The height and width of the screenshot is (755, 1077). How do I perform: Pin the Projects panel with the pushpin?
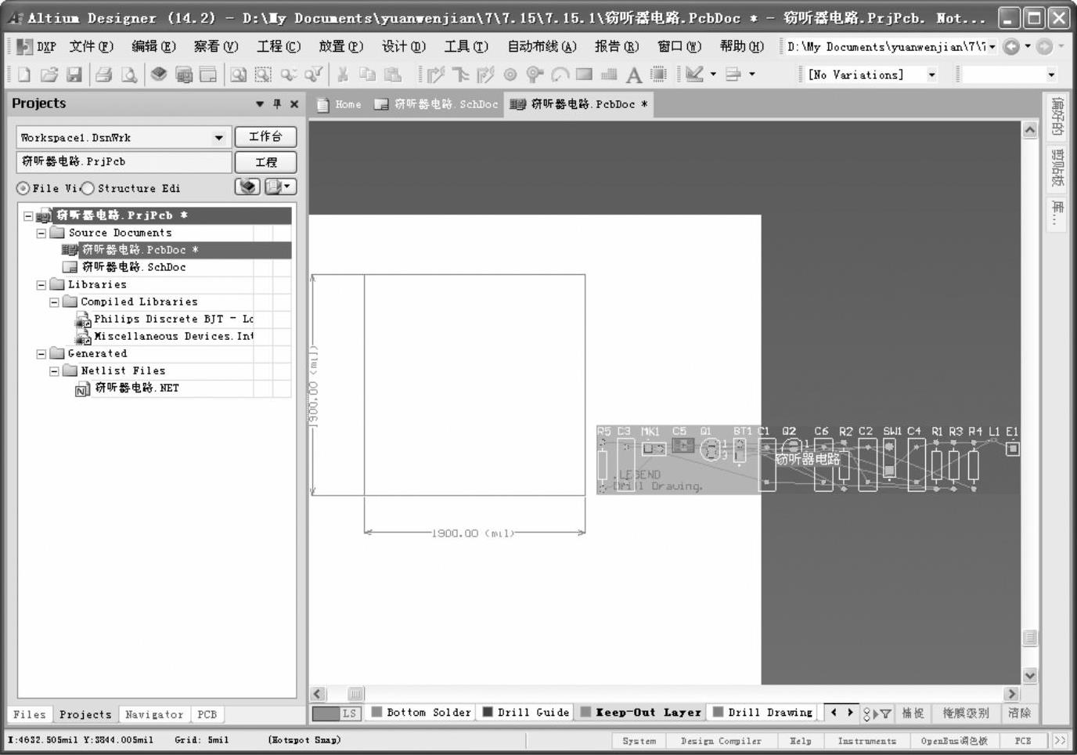point(276,103)
